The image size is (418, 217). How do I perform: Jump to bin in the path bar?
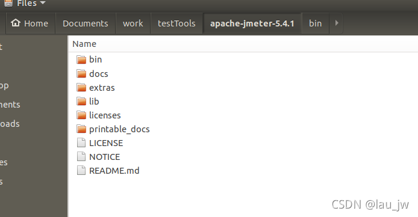click(x=316, y=23)
